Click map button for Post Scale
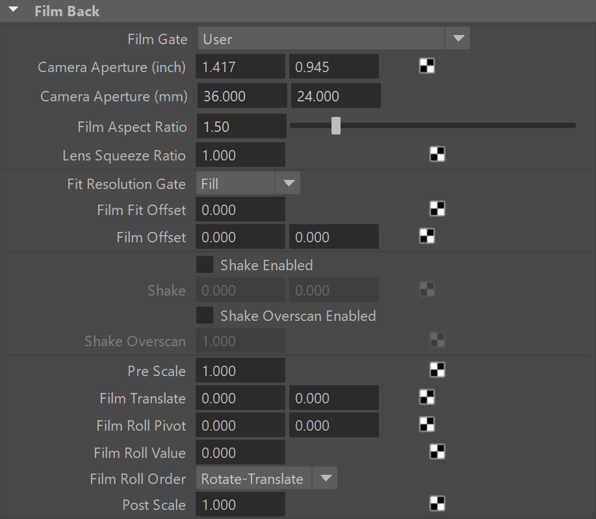The width and height of the screenshot is (596, 519). click(437, 504)
